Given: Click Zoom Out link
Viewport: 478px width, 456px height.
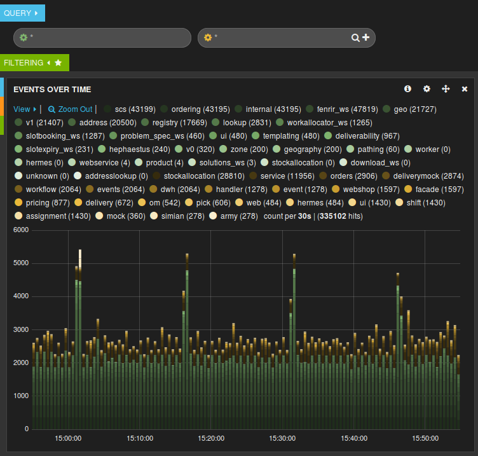Looking at the screenshot, I should point(71,109).
